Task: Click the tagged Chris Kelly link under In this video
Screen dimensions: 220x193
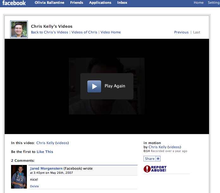Action: pos(45,143)
